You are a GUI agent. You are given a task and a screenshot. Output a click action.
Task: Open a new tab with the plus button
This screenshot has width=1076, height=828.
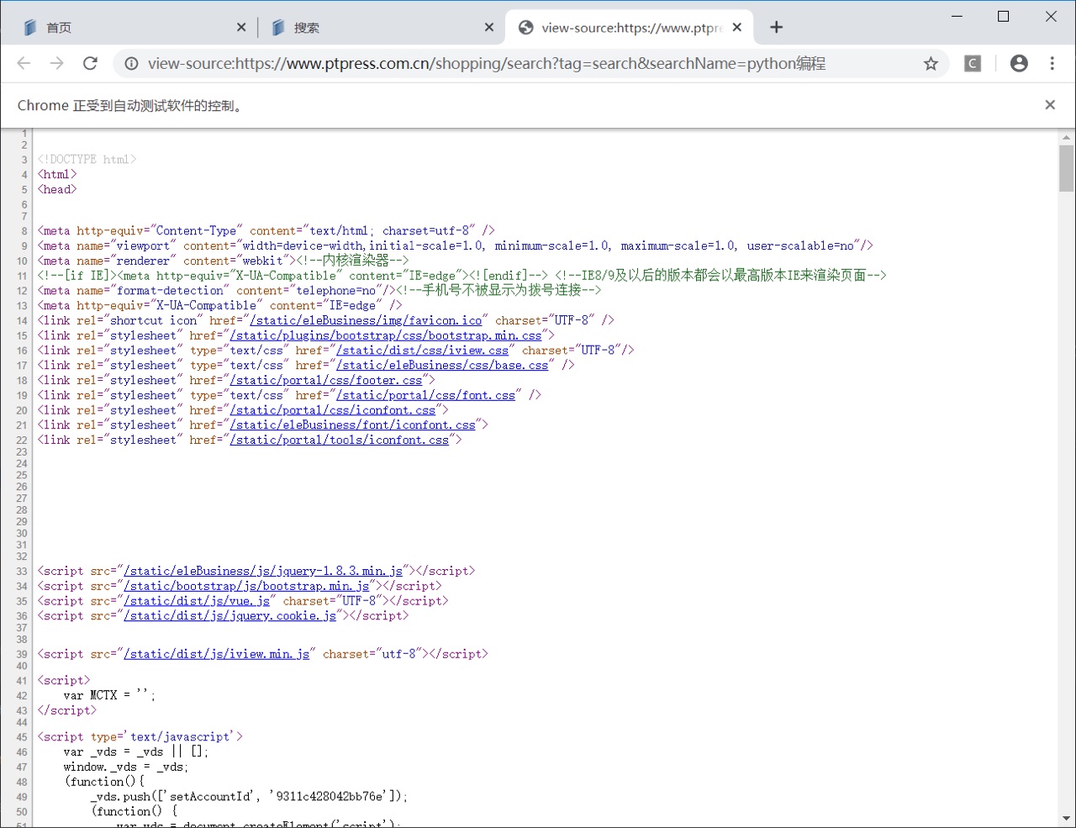(x=776, y=28)
